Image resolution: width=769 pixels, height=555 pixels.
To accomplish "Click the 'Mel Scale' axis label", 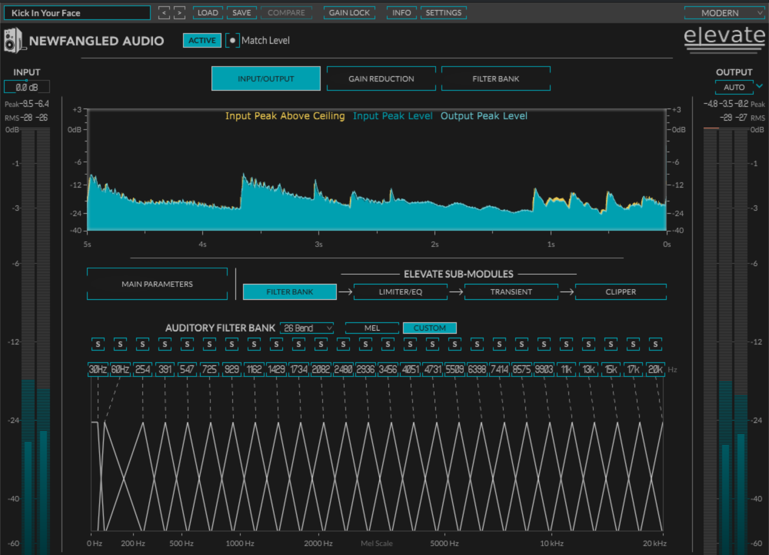I will 377,543.
